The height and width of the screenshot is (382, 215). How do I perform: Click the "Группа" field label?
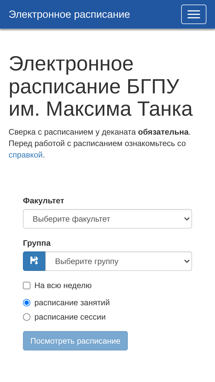point(37,243)
